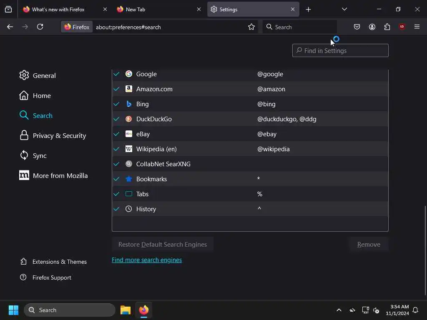
Task: Uncheck the eBay engine checkmark
Action: (117, 134)
